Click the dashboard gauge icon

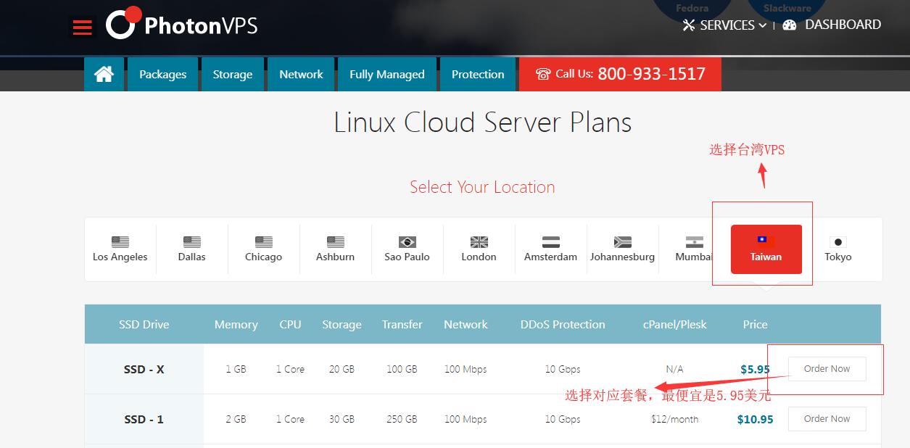click(790, 25)
